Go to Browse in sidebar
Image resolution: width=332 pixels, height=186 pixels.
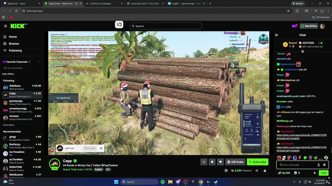point(14,44)
